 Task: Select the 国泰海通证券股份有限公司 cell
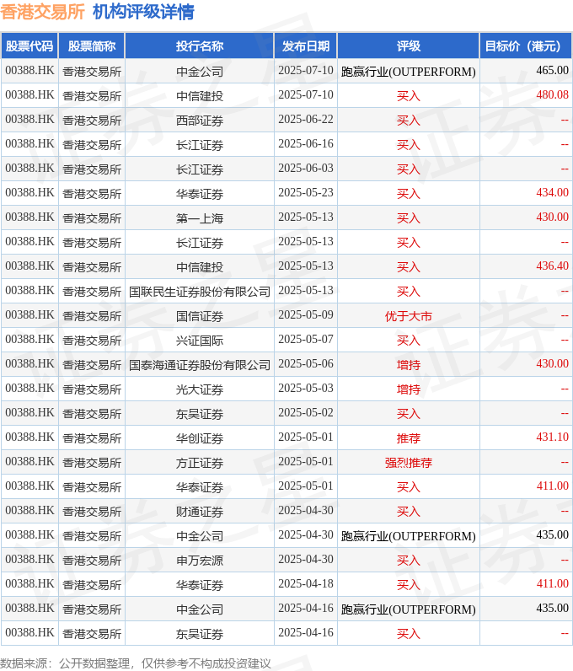(x=200, y=365)
